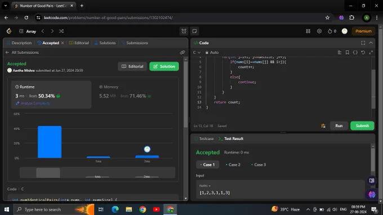
Task: Shuffle to a random problem
Action: tap(61, 32)
